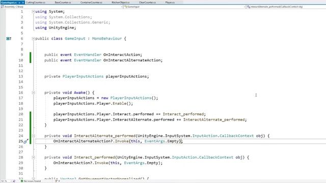Viewport: 326px width, 183px height.
Task: Click using UnityEngine on line 4
Action: coord(56,28)
